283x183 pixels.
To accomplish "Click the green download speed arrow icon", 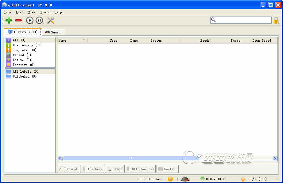I will [x=203, y=179].
